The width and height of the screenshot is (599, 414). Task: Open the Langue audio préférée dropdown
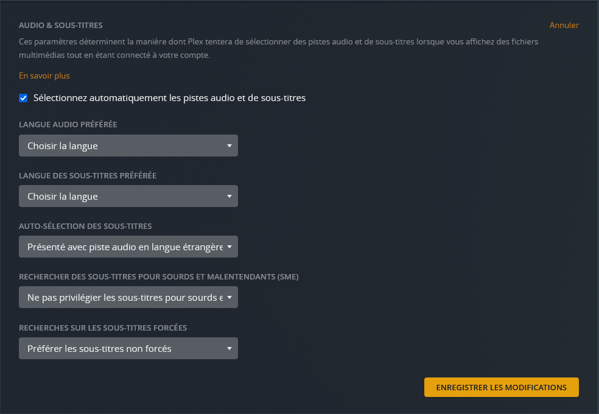[128, 146]
